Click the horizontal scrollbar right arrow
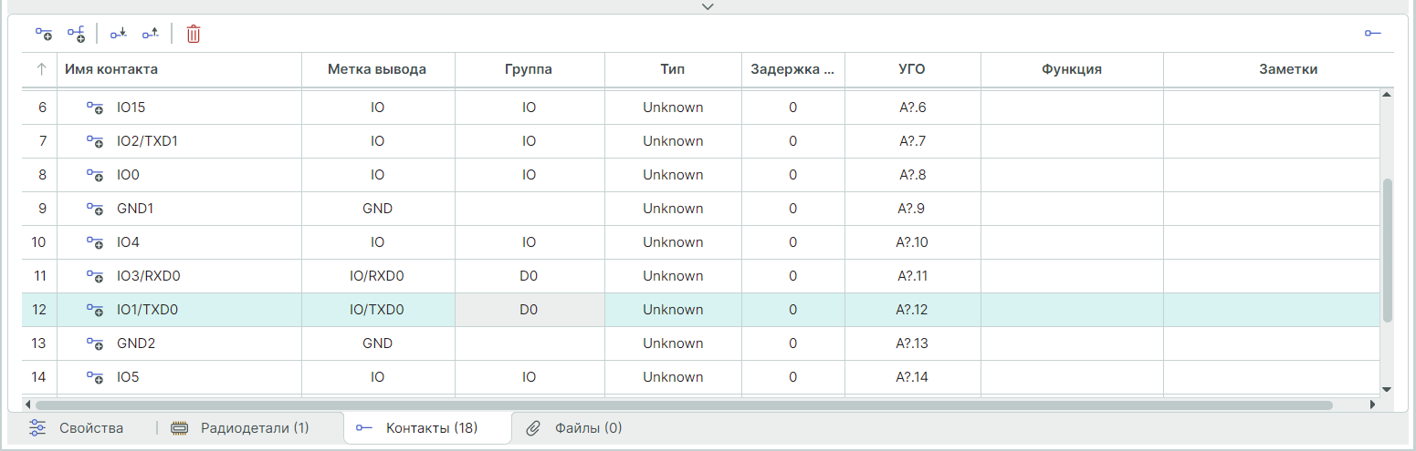The width and height of the screenshot is (1416, 451). 1372,405
